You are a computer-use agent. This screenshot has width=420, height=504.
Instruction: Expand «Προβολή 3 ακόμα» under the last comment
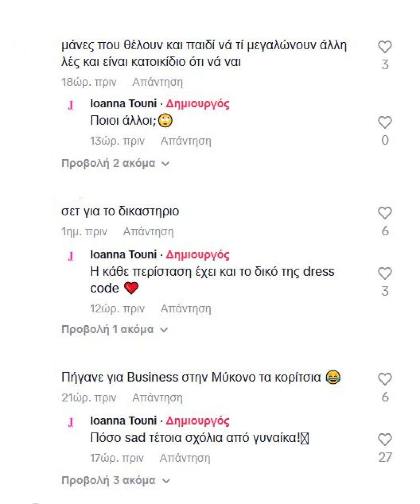pos(109,480)
